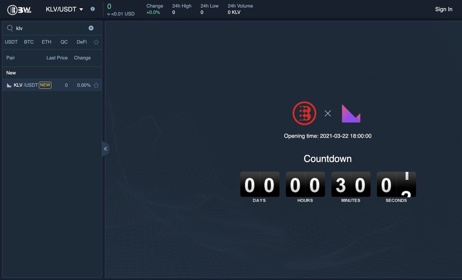Screen dimensions: 462x280
Task: Sort list by Change column
Action: pos(82,58)
